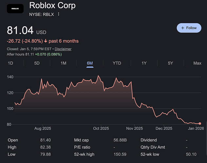Click the Oct 2025 peak on chart
The image size is (207, 163).
coord(98,76)
